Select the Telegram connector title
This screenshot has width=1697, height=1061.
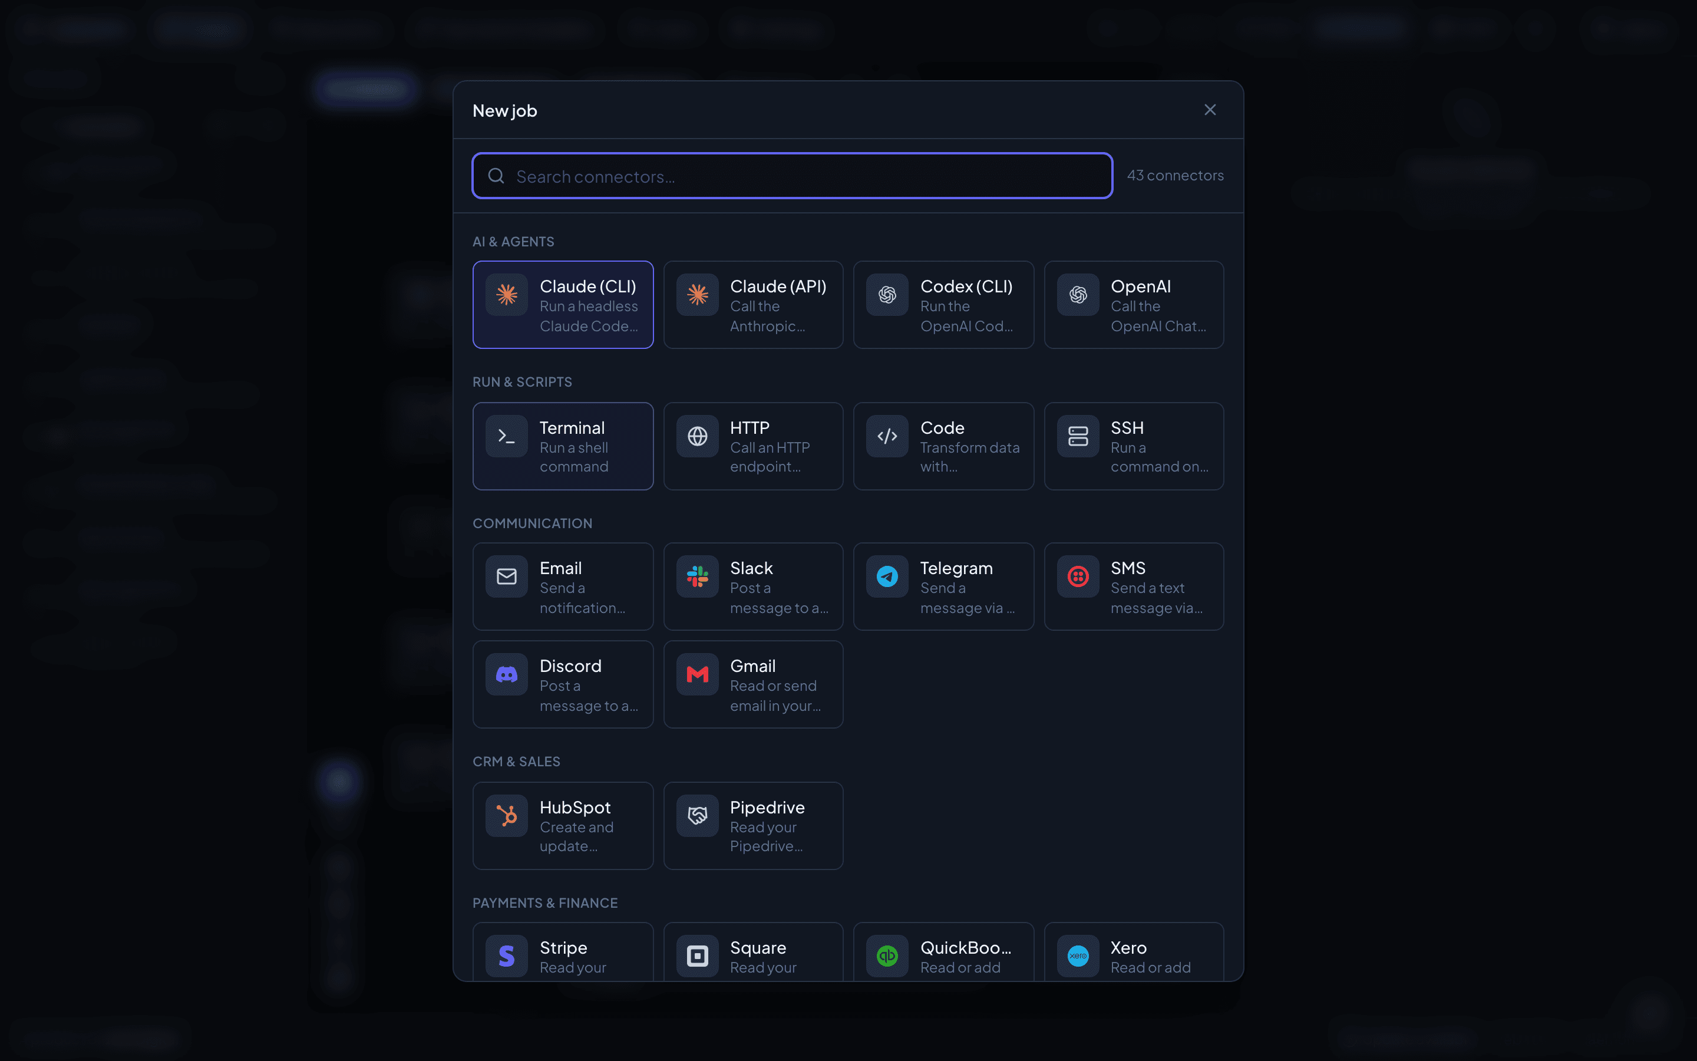[956, 568]
